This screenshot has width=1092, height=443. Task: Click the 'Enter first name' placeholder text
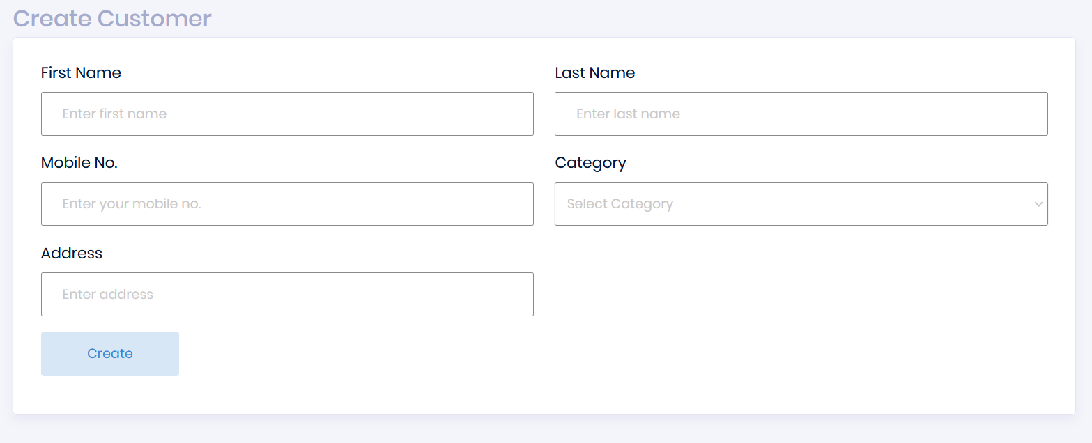tap(114, 114)
